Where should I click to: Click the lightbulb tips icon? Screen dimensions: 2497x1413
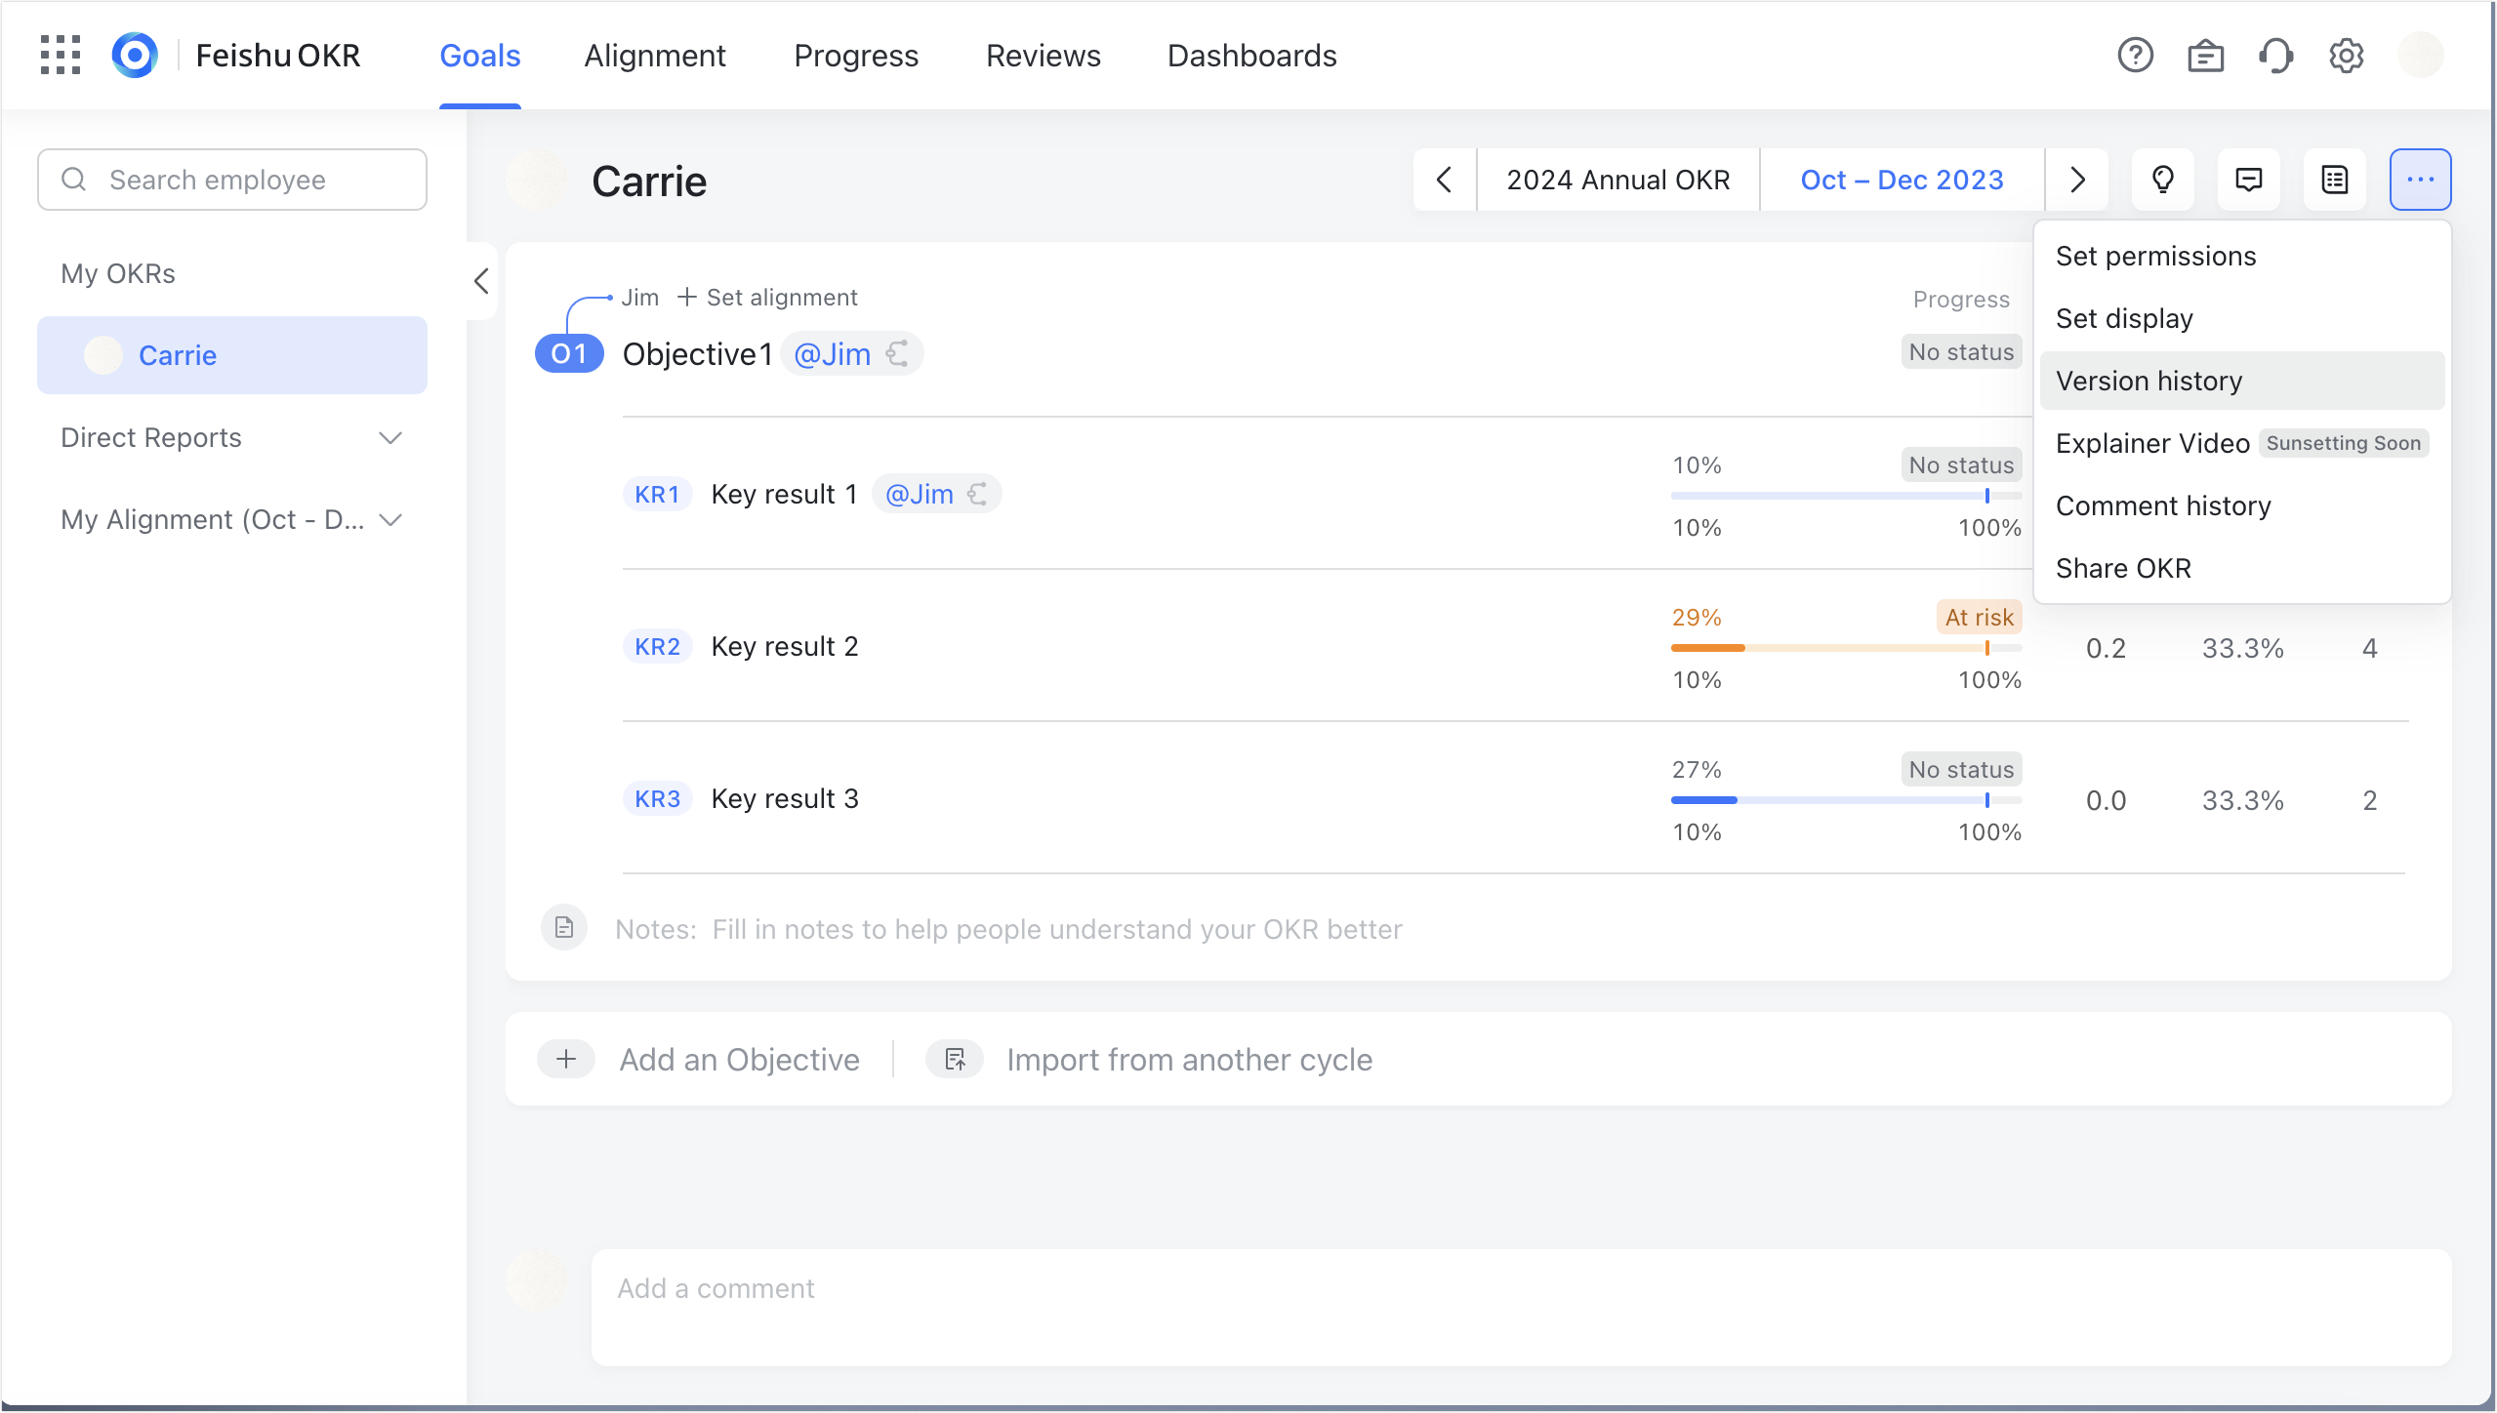pyautogui.click(x=2162, y=180)
